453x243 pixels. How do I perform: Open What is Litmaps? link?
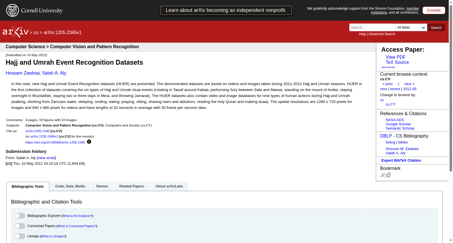coord(53,236)
